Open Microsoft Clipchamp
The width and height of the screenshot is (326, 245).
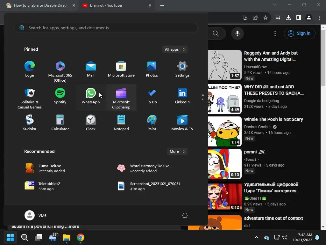tap(121, 98)
